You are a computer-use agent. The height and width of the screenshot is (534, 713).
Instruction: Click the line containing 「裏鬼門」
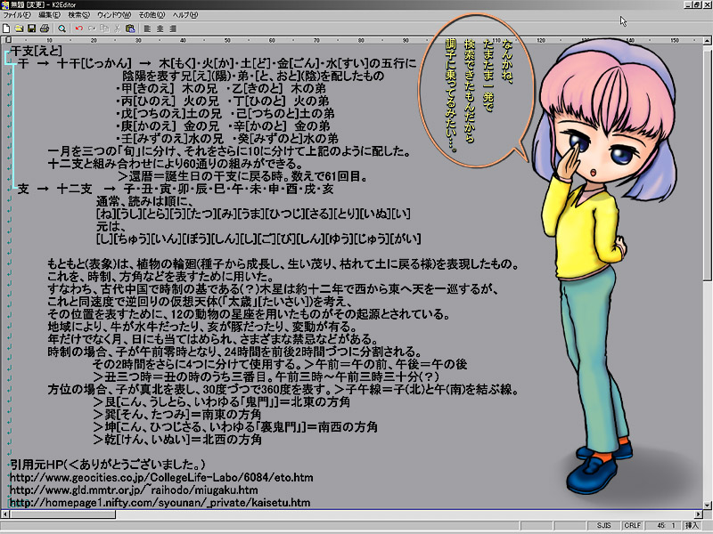(x=235, y=427)
